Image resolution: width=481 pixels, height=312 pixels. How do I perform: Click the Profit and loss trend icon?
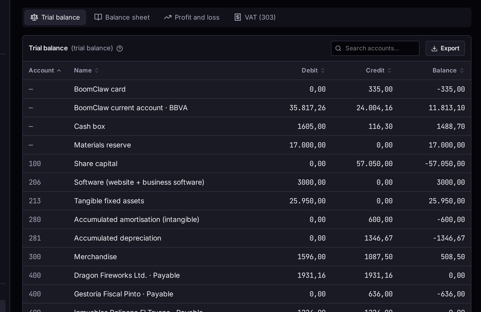tap(168, 17)
